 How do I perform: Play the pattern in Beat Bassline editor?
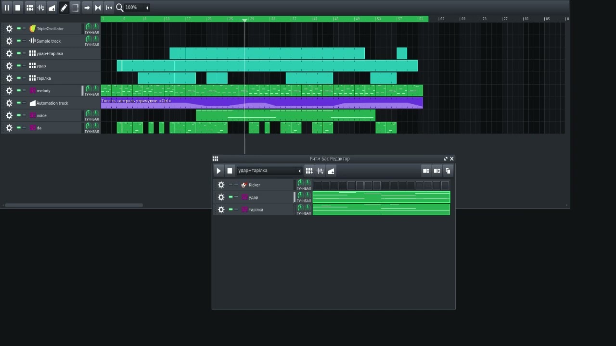218,171
